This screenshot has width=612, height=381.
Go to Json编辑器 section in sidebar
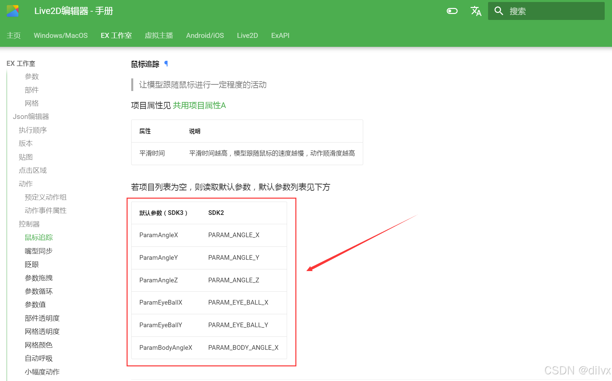31,117
